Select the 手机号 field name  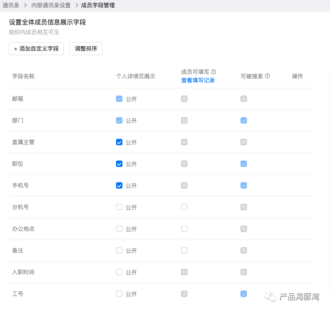click(x=20, y=185)
